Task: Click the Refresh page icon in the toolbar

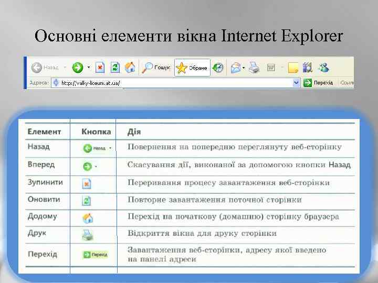Action: coord(115,68)
